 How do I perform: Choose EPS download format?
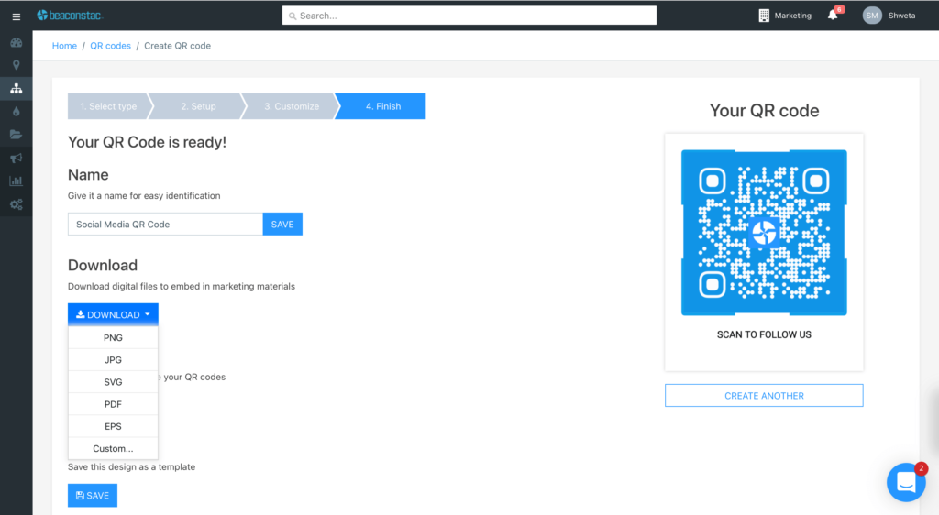coord(113,426)
